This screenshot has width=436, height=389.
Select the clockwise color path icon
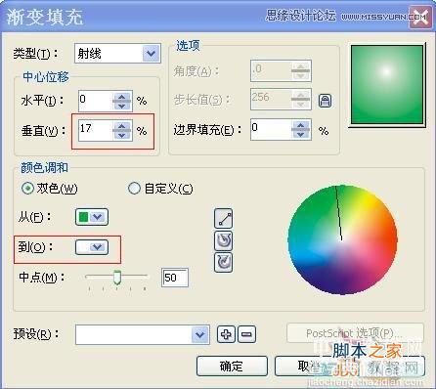224,262
